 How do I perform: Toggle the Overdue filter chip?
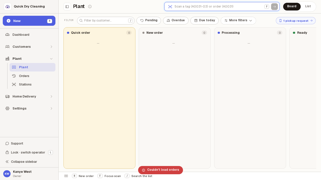coord(176,20)
